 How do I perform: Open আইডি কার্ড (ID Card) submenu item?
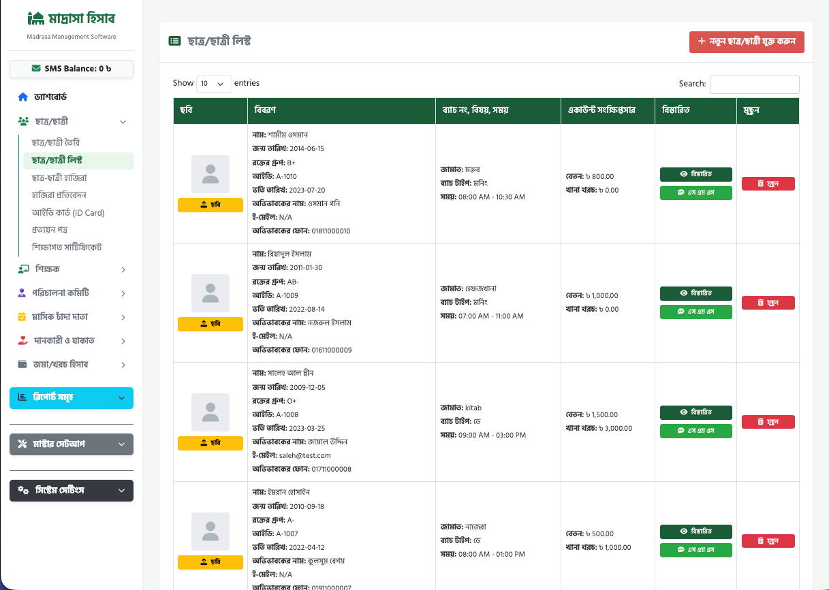[78, 212]
